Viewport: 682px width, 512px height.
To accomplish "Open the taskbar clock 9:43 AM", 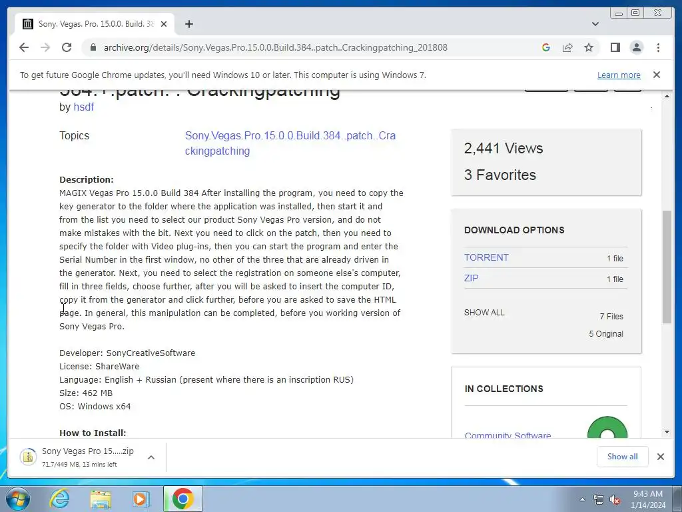I will coord(647,499).
